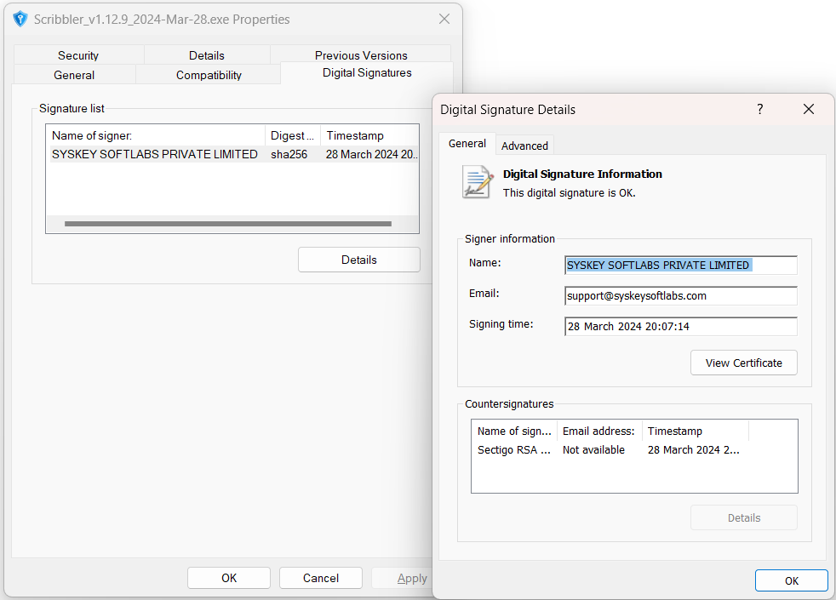
Task: Click the Details button under Signature list
Action: pos(358,260)
